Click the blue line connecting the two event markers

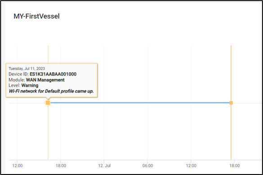click(140, 103)
